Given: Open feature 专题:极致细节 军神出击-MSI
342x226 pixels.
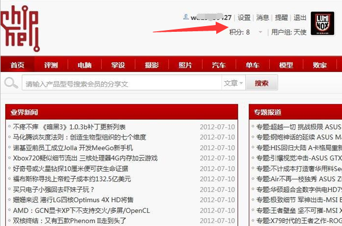Looking at the screenshot, I should point(299,200).
